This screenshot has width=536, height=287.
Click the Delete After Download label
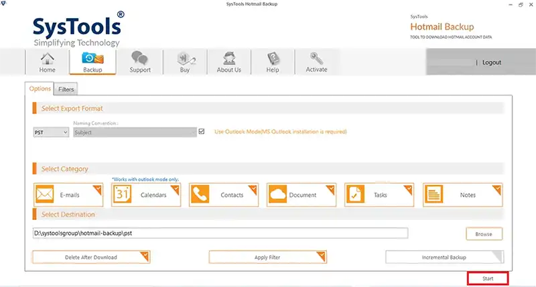pyautogui.click(x=91, y=257)
